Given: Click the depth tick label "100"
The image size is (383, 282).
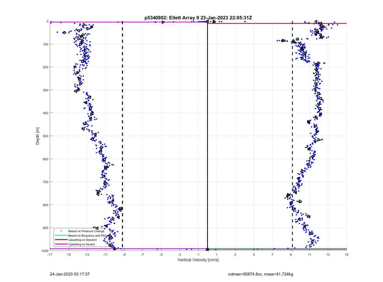Looking at the screenshot, I should coord(45,44).
